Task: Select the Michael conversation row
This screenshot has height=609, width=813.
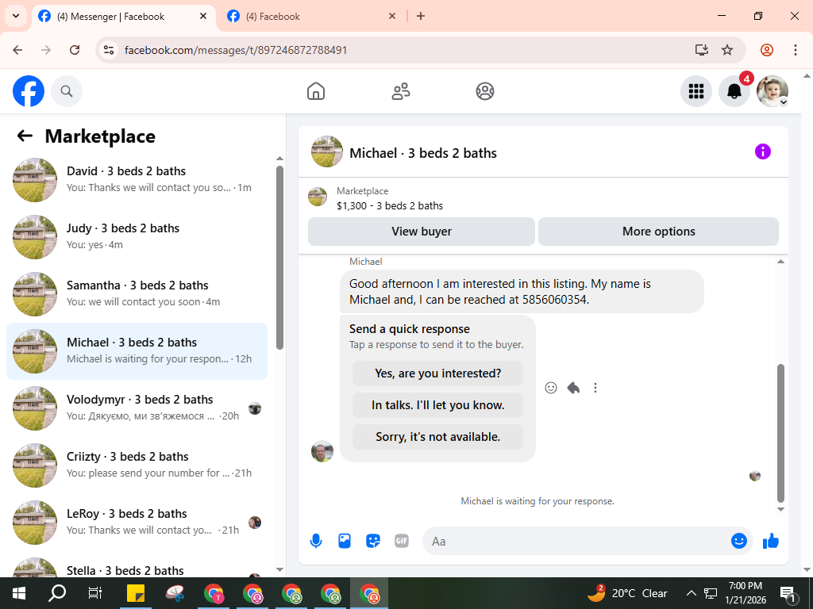Action: (137, 351)
